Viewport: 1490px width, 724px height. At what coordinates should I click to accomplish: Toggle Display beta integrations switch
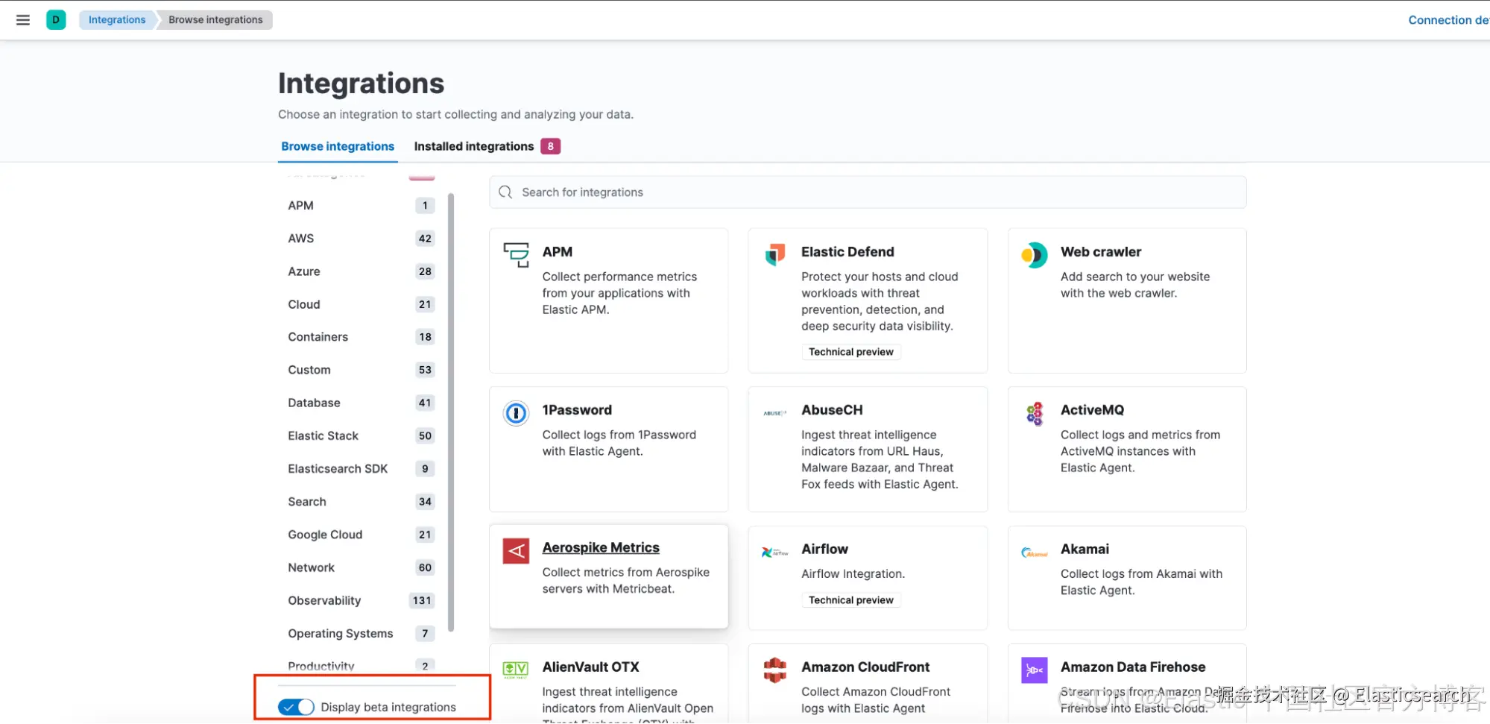tap(296, 707)
